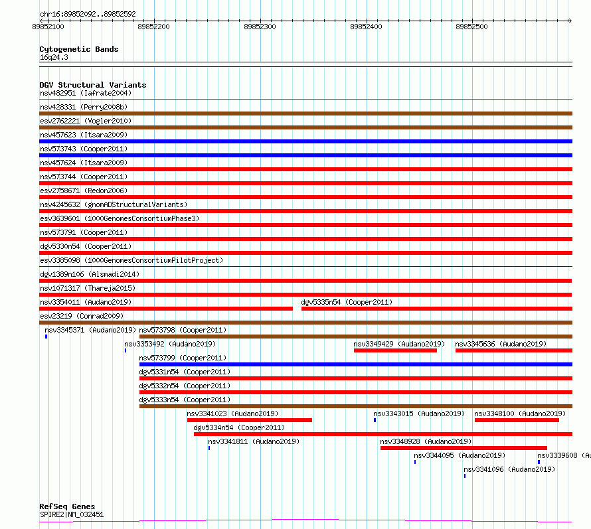Open the nsv3348100 (Audano2019) label
Viewport: 591px width, 529px height.
[520, 414]
